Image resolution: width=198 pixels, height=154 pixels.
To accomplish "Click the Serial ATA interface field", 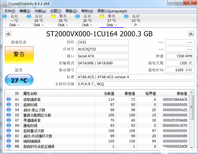I will [x=102, y=56].
